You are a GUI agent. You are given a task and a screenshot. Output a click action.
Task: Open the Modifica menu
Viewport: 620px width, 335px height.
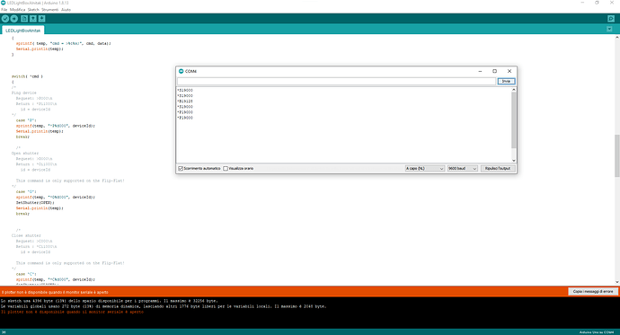tap(17, 10)
